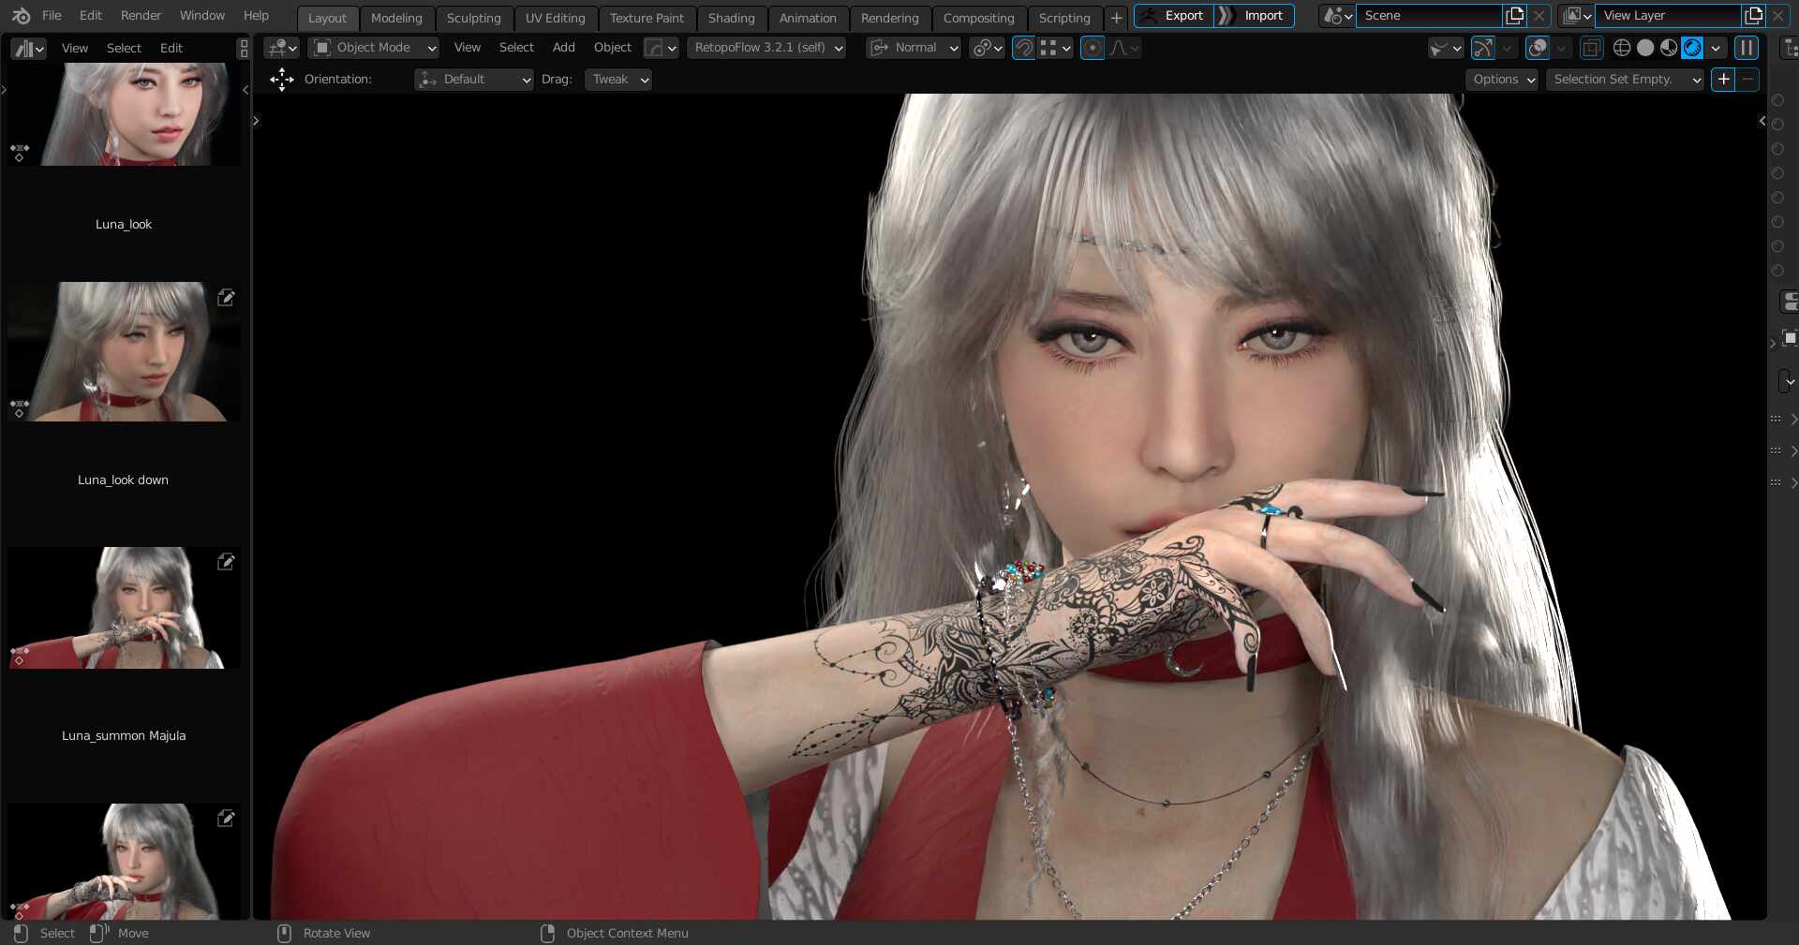Open the editor type selector in the asset panel

(26, 48)
